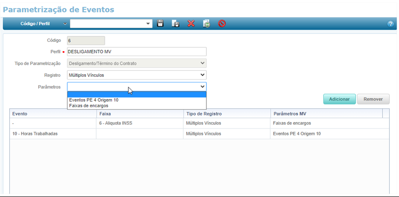
Task: Click the red cancel circle icon
Action: [x=222, y=23]
